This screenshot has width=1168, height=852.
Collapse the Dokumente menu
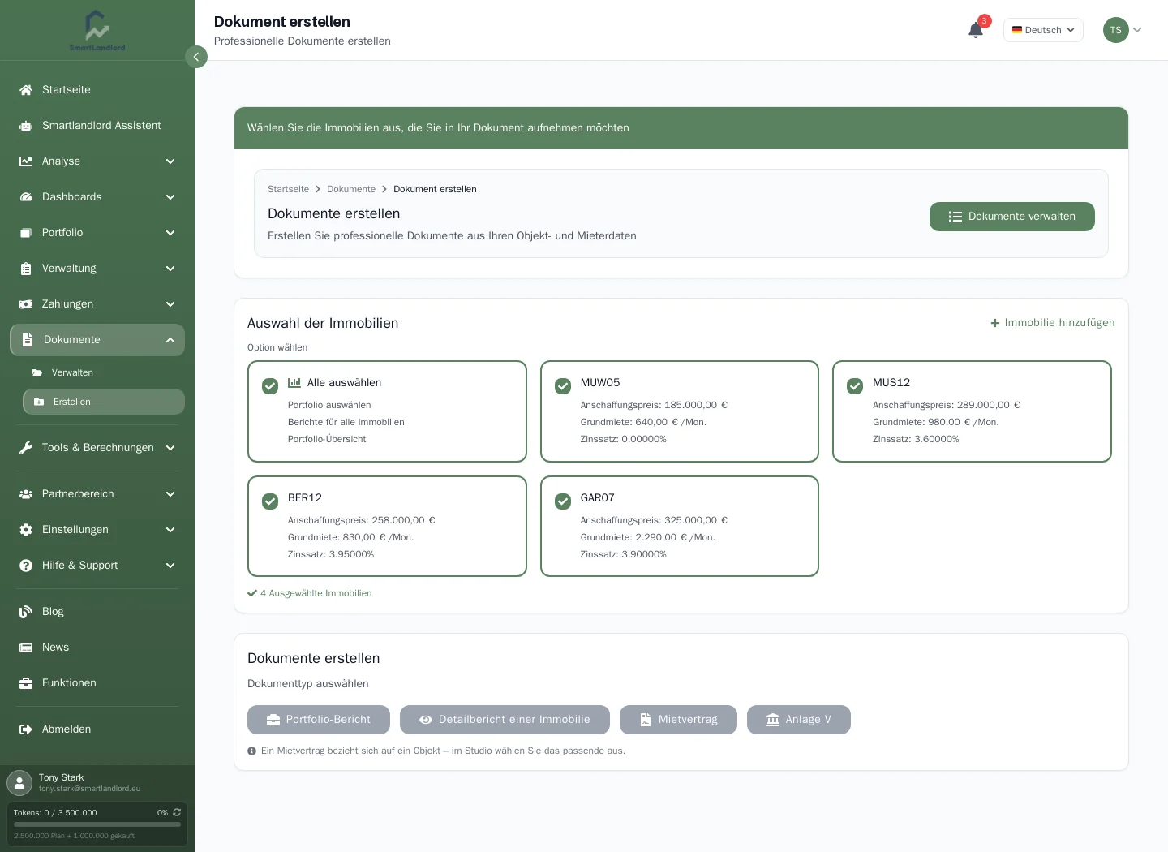pyautogui.click(x=97, y=340)
